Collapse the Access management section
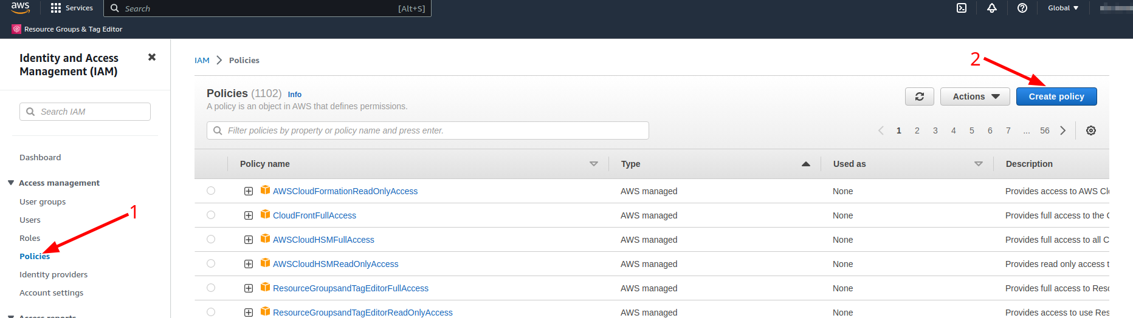 pos(11,183)
